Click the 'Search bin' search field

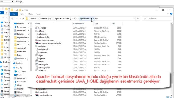(157, 19)
